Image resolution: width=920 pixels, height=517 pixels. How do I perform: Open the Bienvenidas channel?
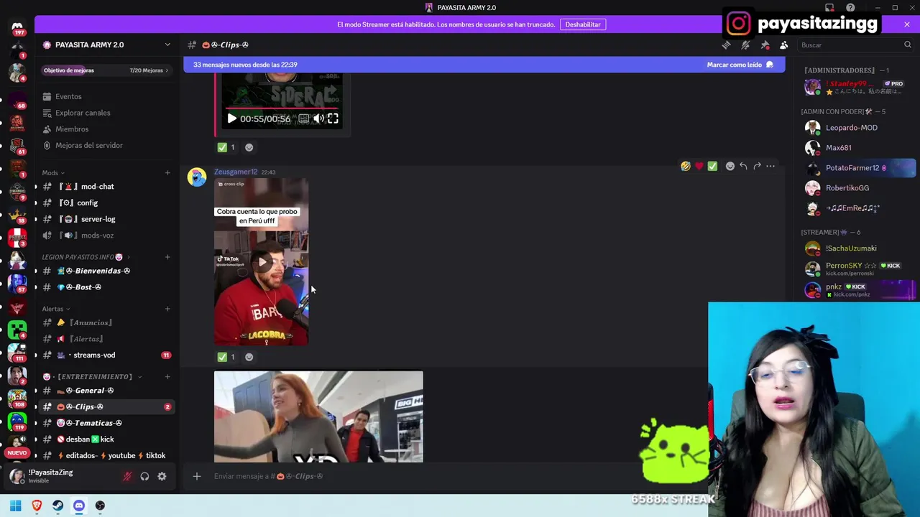click(x=106, y=271)
